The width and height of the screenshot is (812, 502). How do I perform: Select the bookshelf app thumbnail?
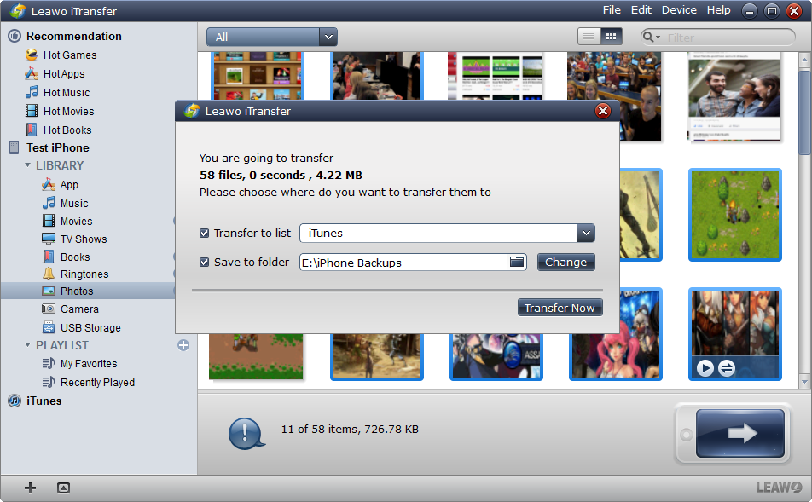click(x=258, y=76)
